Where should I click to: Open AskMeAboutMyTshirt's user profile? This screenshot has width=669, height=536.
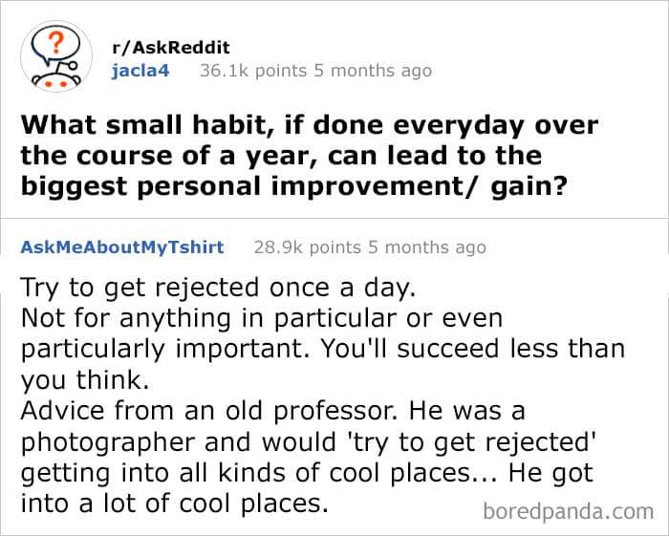[x=122, y=247]
